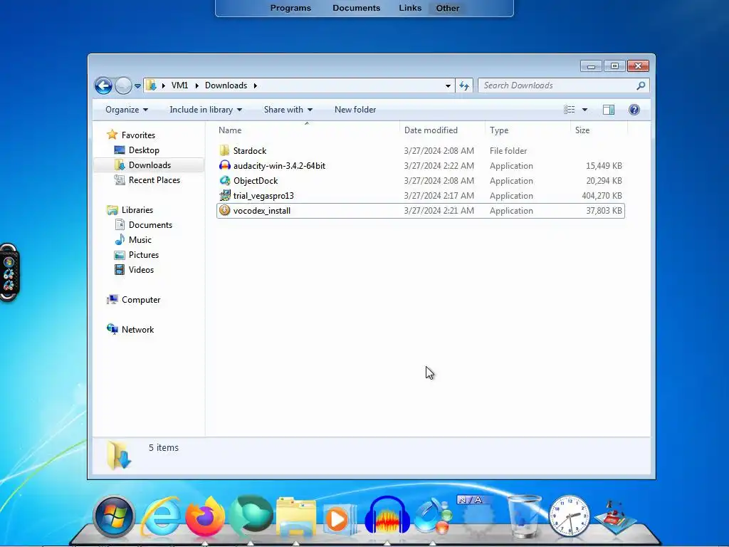729x547 pixels.
Task: Refresh the Downloads folder view
Action: pos(464,85)
